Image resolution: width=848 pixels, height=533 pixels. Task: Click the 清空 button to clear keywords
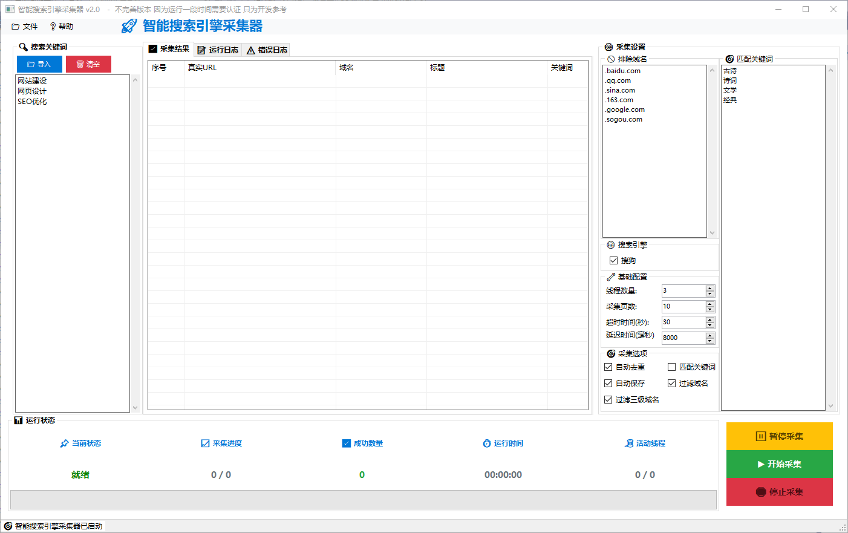pos(88,64)
